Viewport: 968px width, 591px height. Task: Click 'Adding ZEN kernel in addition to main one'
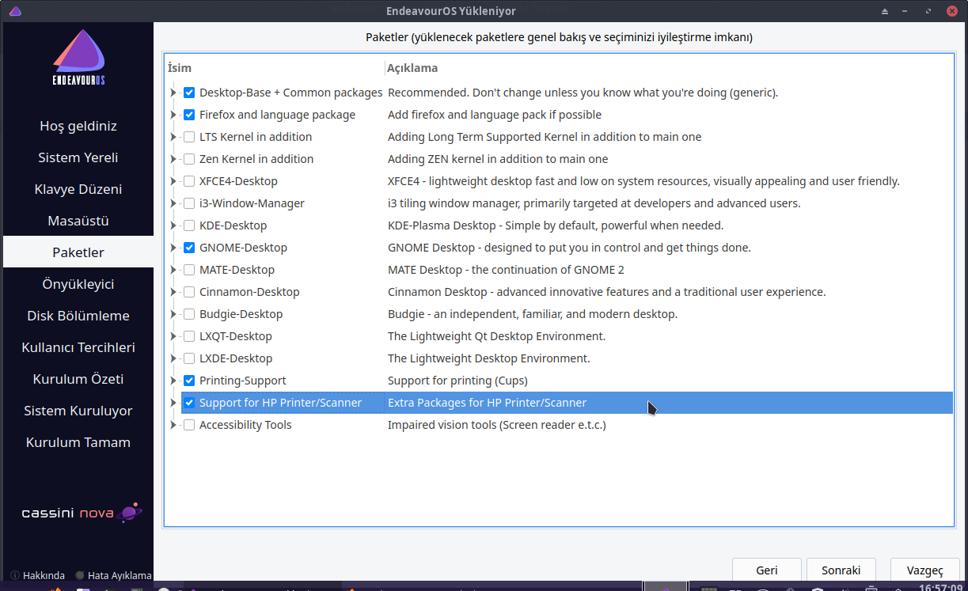pos(498,159)
